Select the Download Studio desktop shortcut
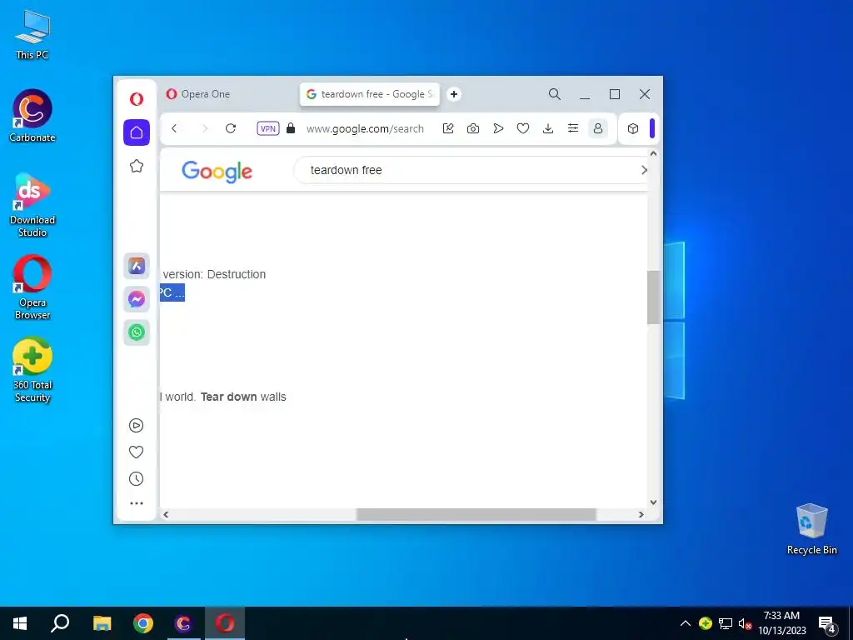This screenshot has width=853, height=640. (32, 205)
